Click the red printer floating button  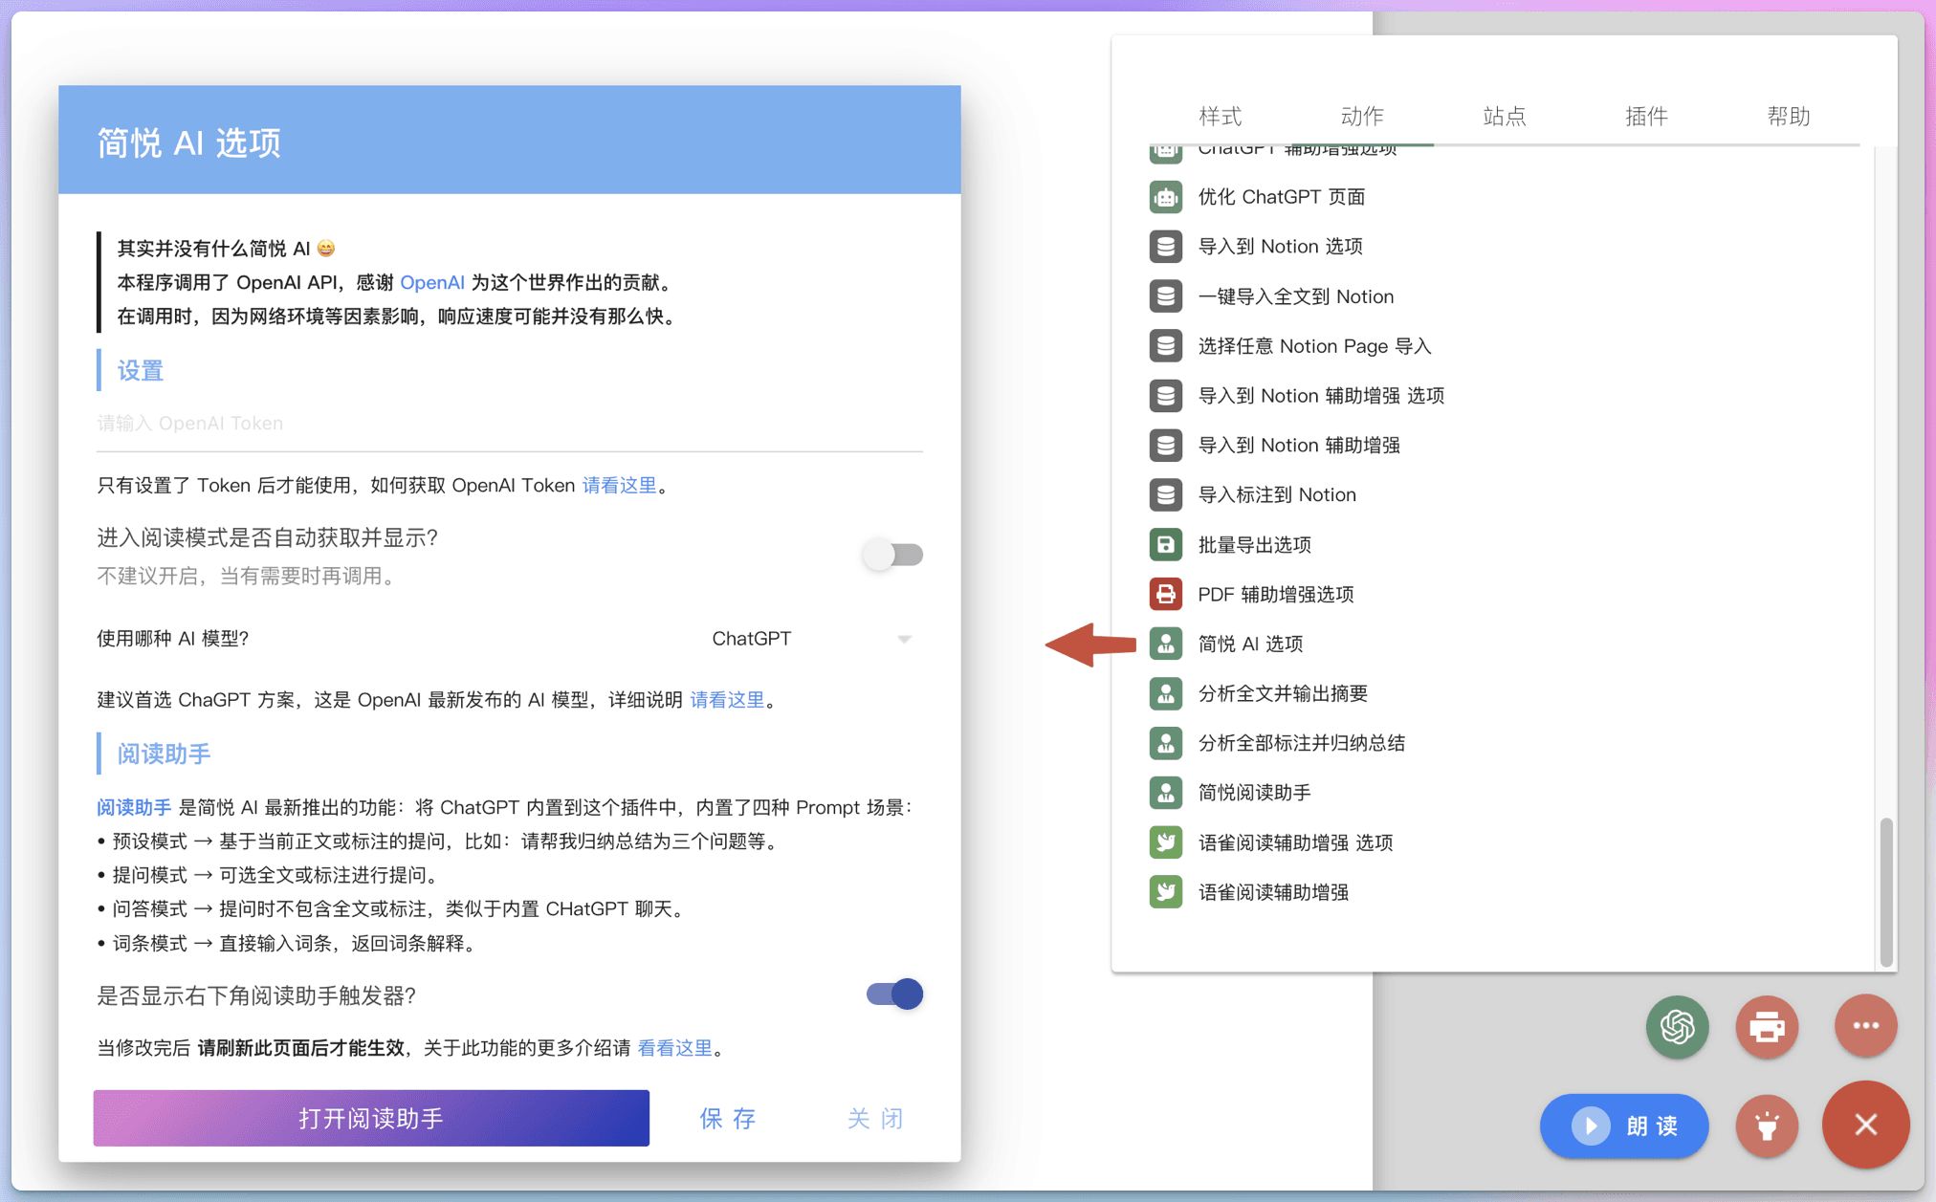(1766, 1026)
